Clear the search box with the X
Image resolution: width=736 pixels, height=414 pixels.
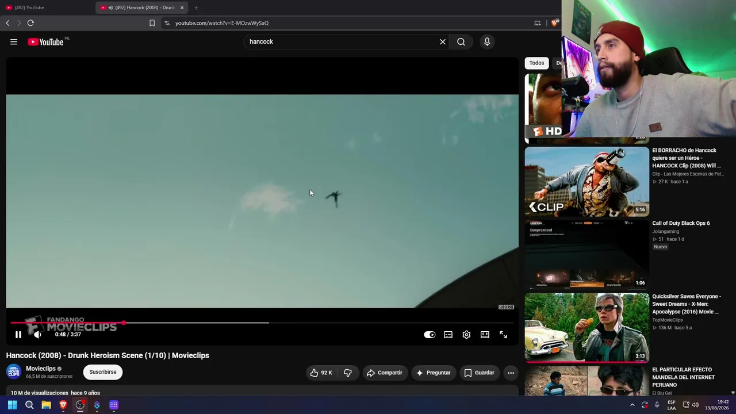pos(443,41)
